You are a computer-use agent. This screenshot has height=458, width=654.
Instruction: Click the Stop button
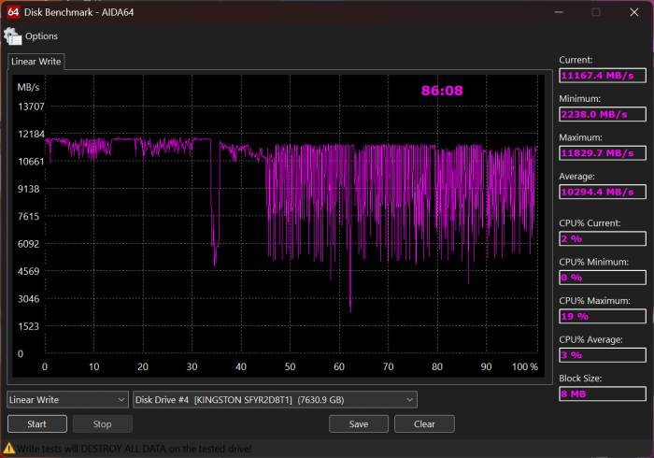point(103,423)
